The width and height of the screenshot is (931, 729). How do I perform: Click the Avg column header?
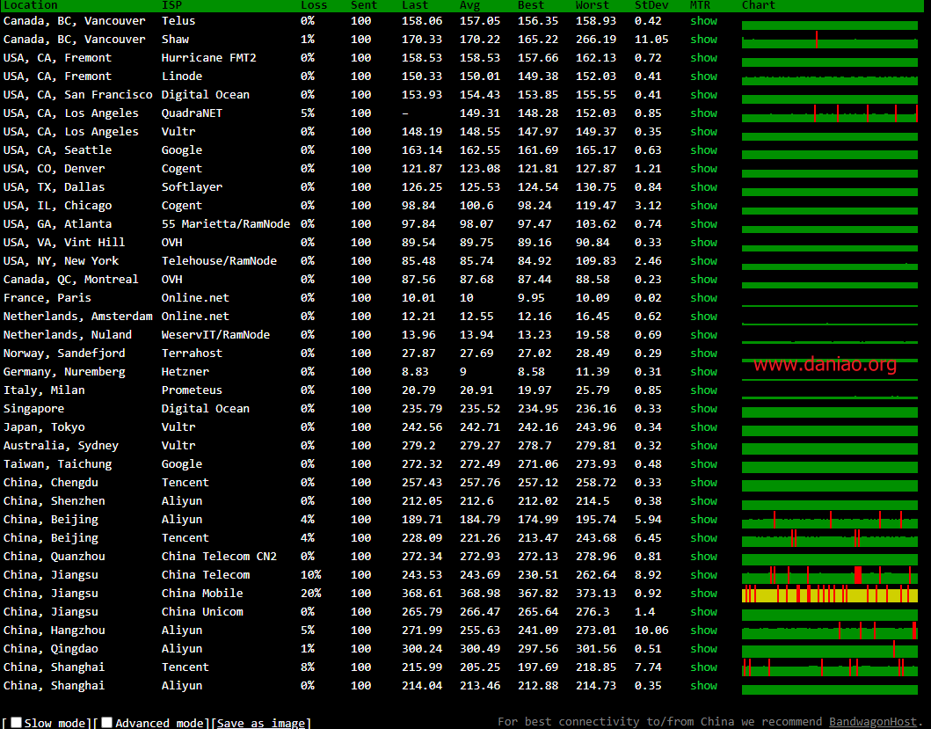[x=469, y=5]
